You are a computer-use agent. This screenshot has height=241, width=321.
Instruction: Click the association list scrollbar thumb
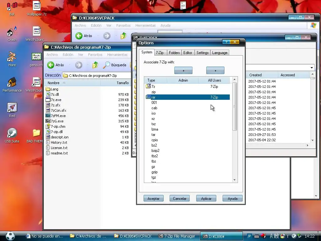point(234,106)
